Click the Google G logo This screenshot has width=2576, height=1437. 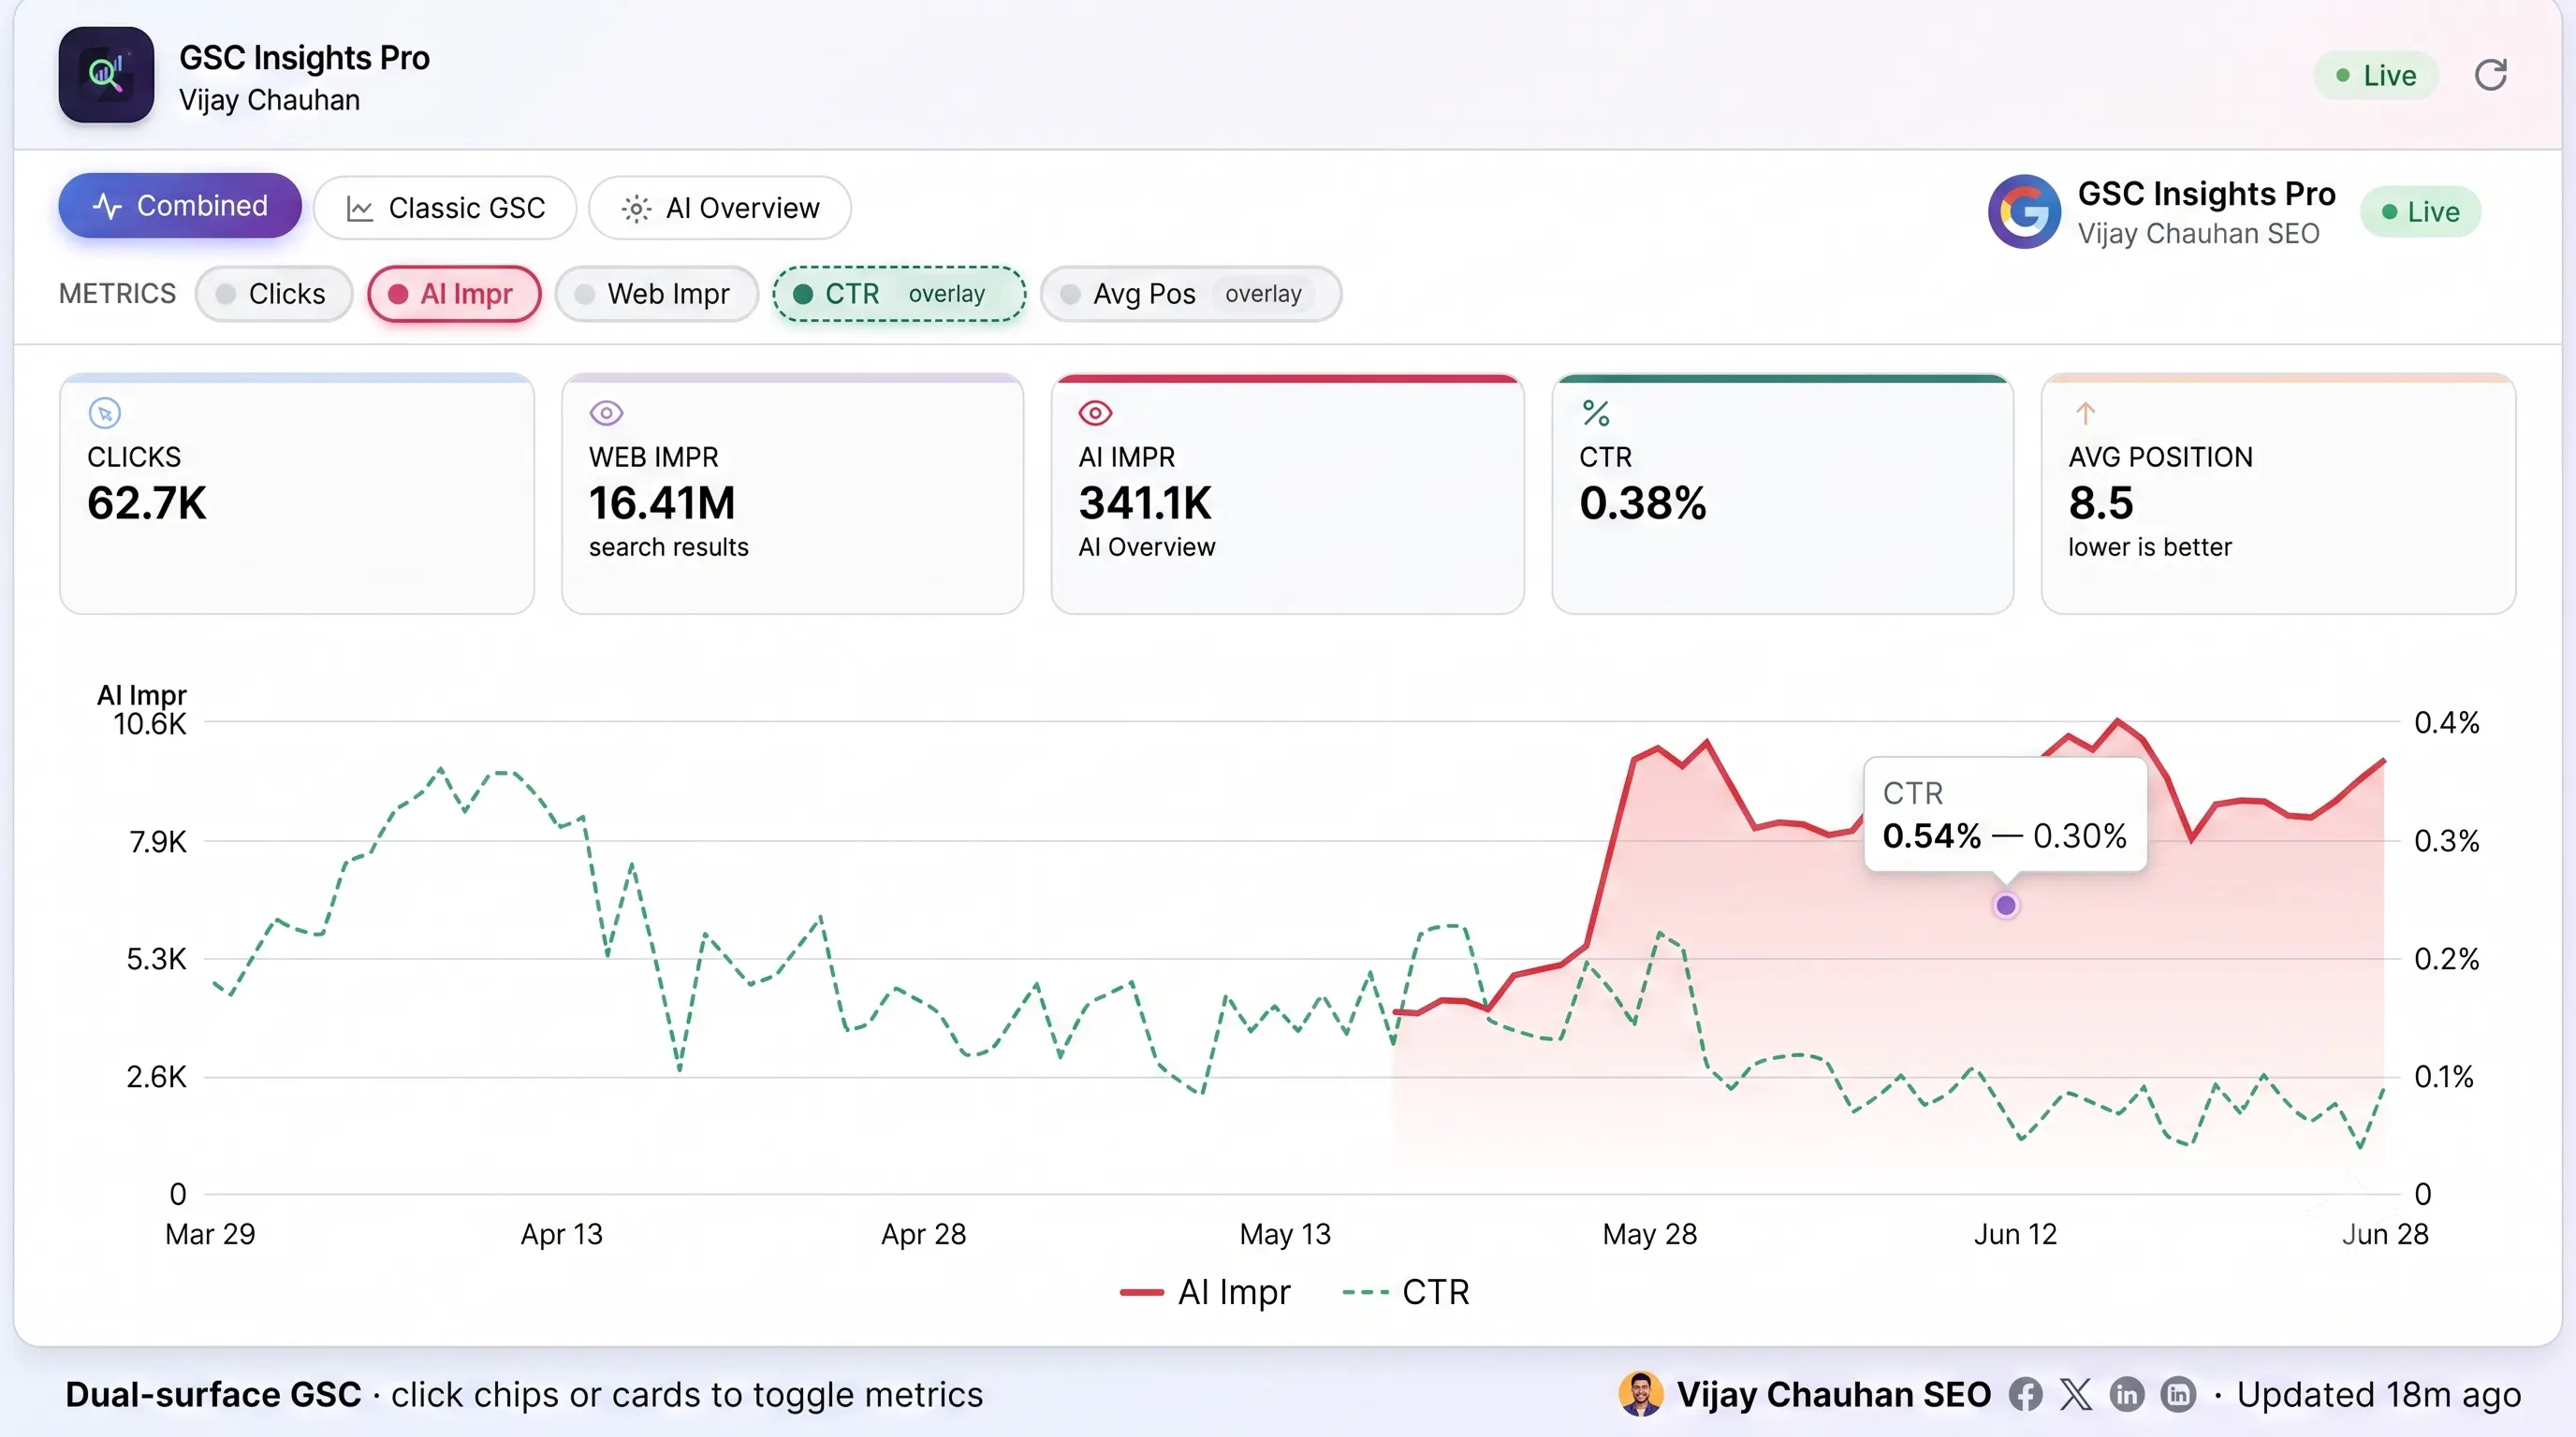click(2024, 211)
